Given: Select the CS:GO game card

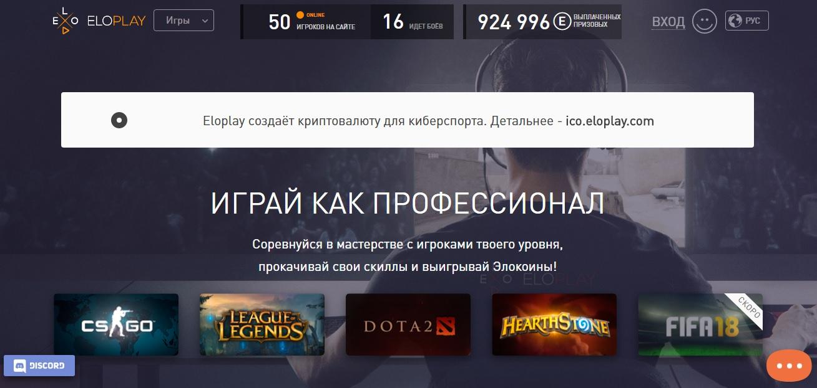Looking at the screenshot, I should pyautogui.click(x=116, y=324).
